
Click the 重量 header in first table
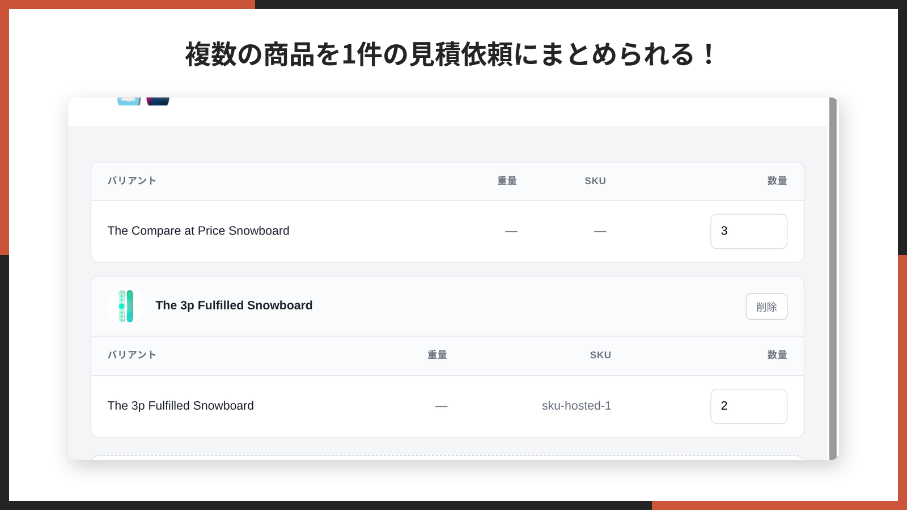507,181
